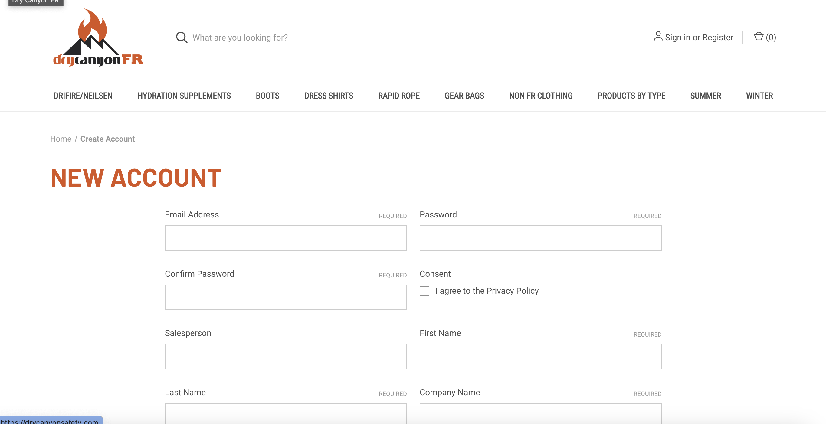Image resolution: width=826 pixels, height=424 pixels.
Task: Click the Last Name field
Action: pyautogui.click(x=286, y=413)
